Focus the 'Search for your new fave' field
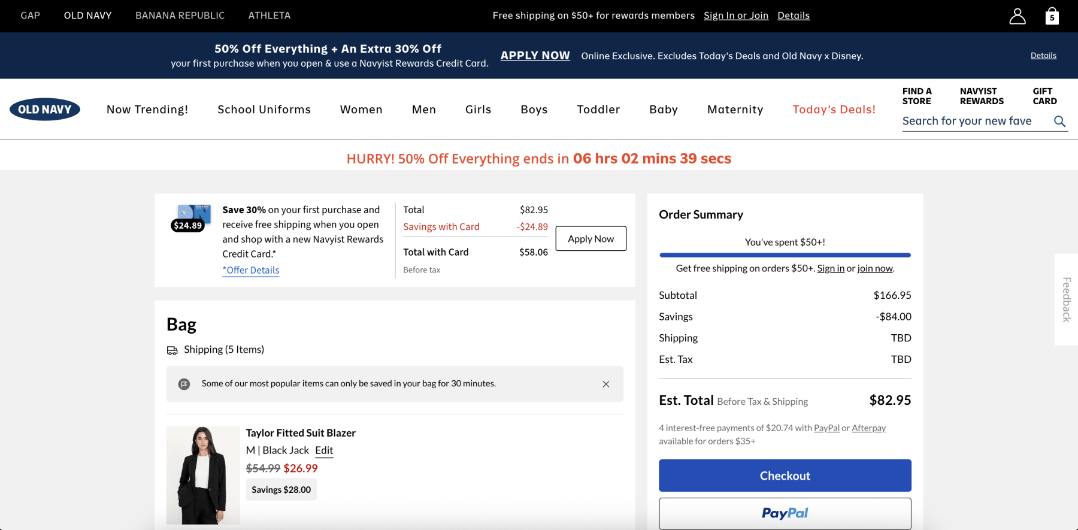Viewport: 1078px width, 530px height. coord(976,122)
